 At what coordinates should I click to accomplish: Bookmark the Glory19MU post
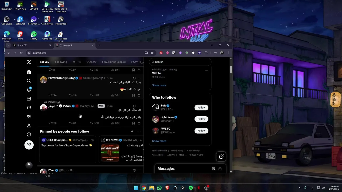(133, 123)
